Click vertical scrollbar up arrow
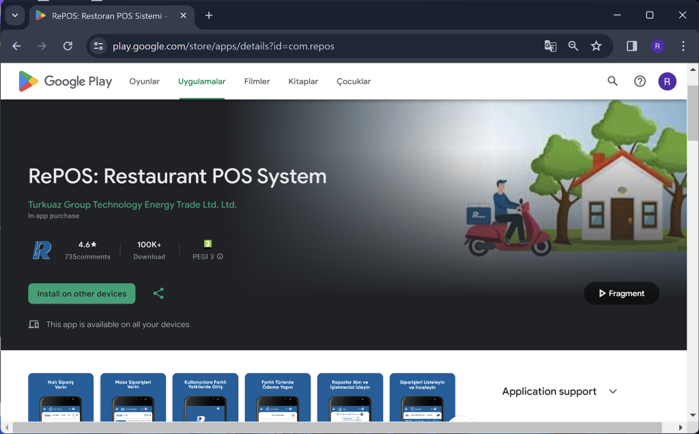Image resolution: width=699 pixels, height=434 pixels. tap(693, 69)
